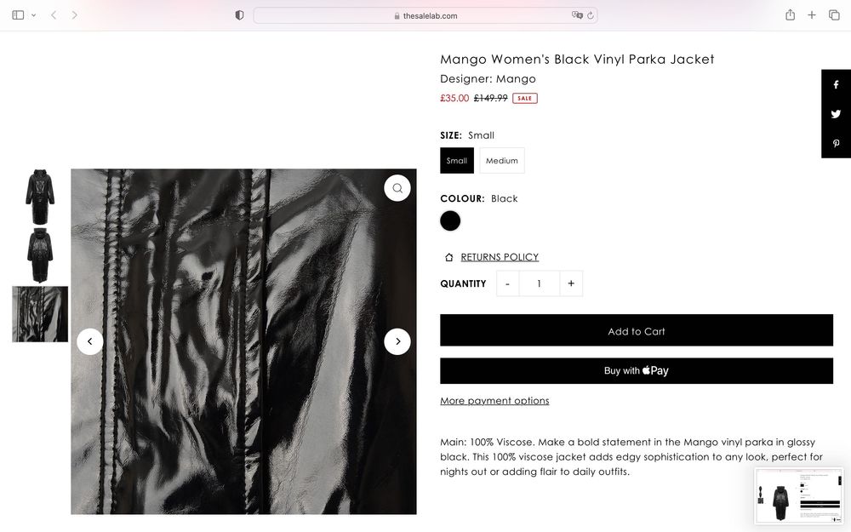Expand the sidebar dropdown chevron

(33, 15)
